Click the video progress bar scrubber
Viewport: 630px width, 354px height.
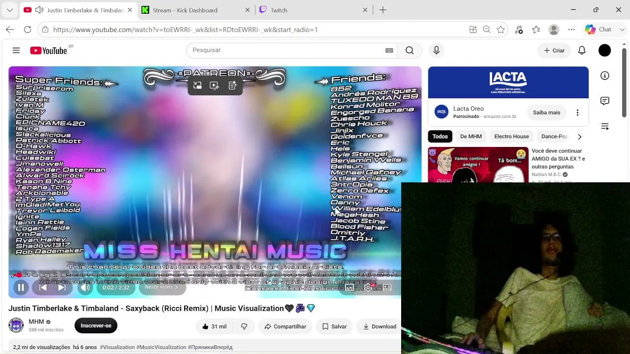click(x=19, y=275)
